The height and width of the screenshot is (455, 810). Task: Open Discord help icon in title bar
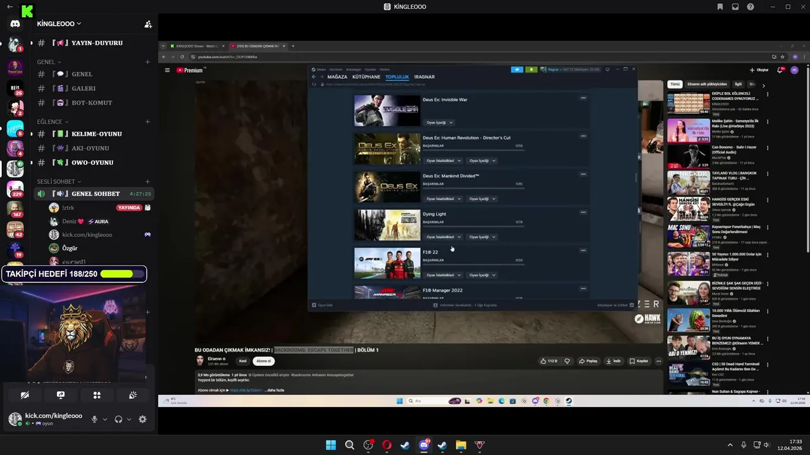751,6
